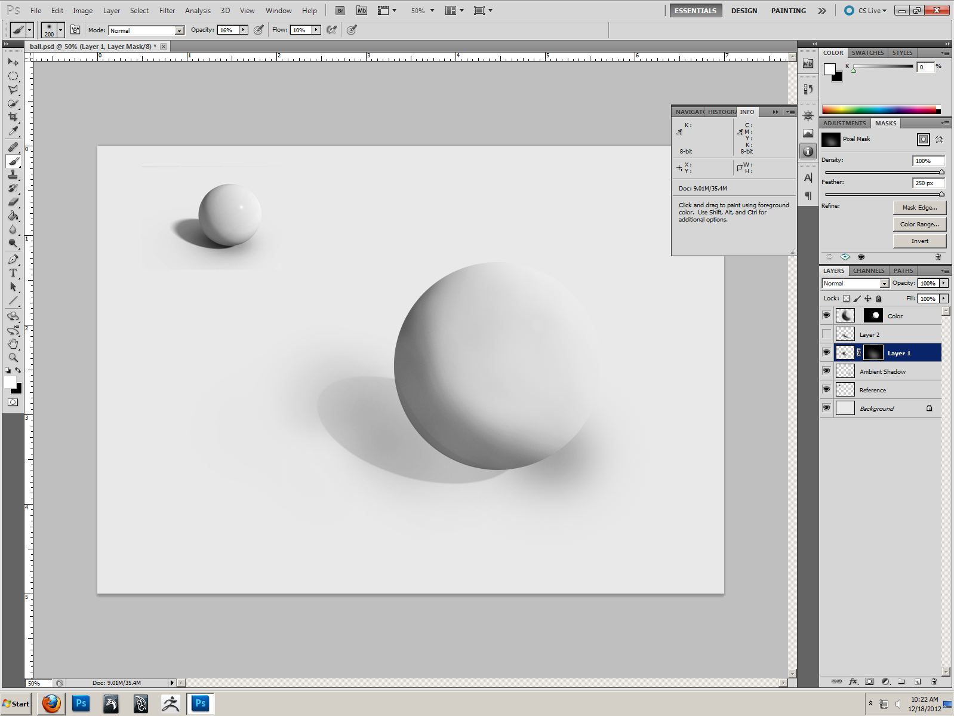Select the Move tool

[13, 62]
